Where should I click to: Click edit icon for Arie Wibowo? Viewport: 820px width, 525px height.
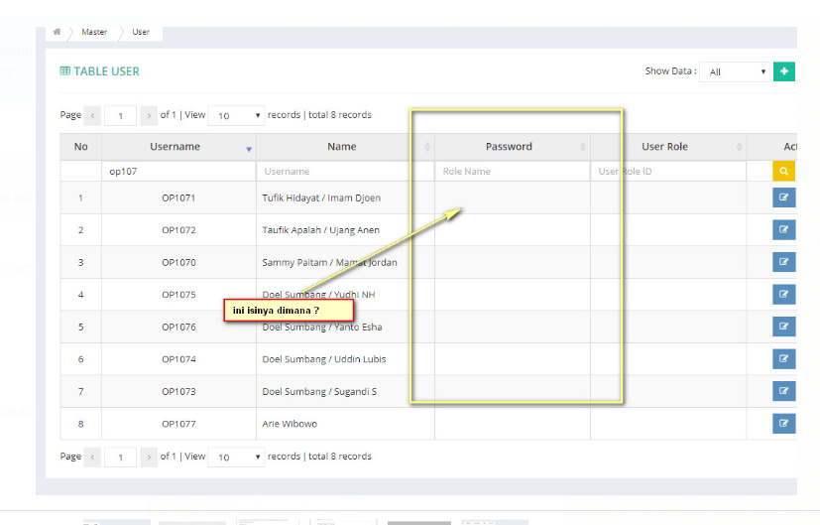(783, 424)
